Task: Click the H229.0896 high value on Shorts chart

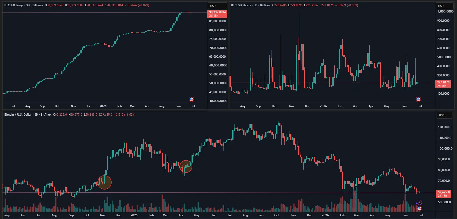Action: 295,5
